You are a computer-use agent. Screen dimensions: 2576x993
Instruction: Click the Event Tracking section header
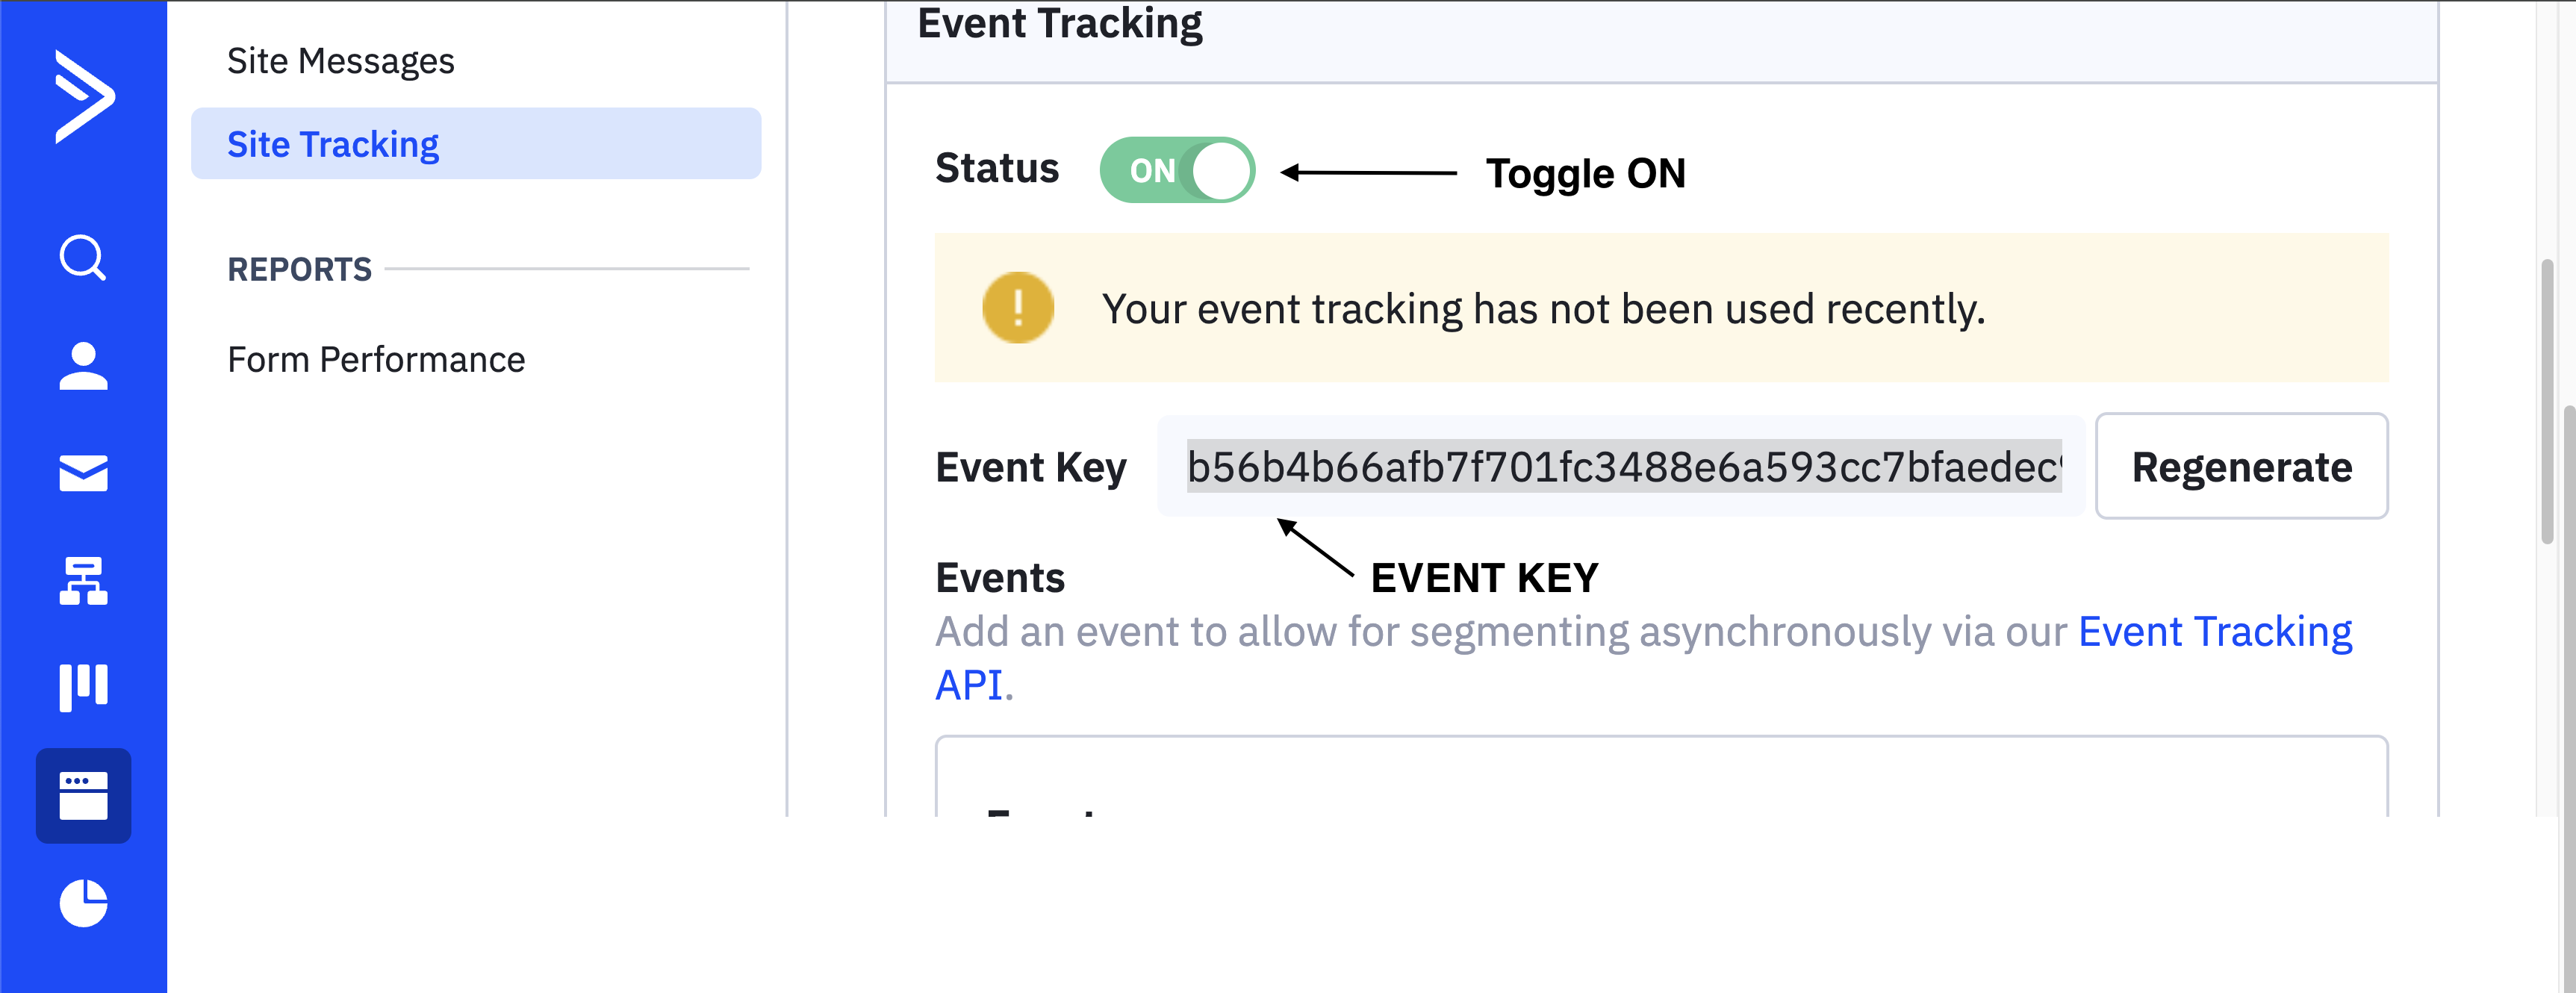[x=1060, y=24]
